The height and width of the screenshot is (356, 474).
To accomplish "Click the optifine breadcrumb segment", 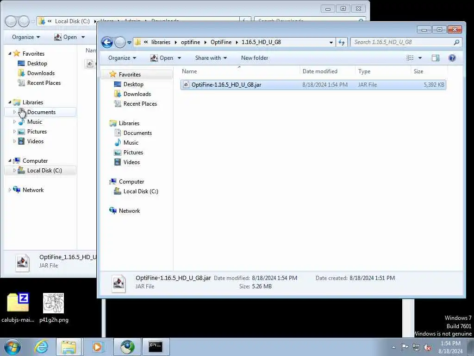I will [x=190, y=42].
